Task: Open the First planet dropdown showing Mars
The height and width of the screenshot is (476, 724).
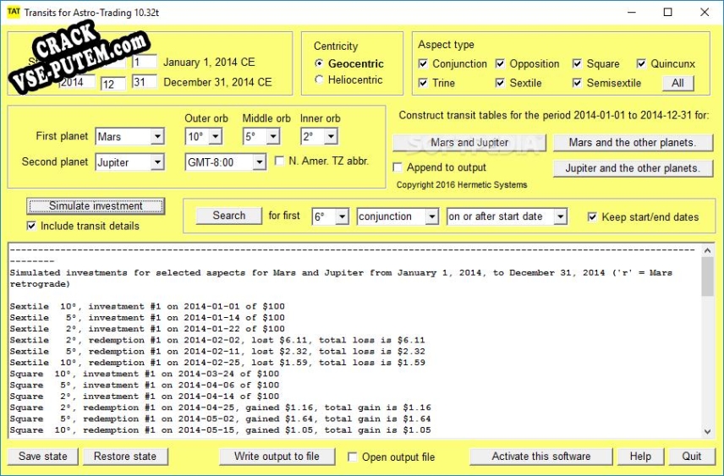Action: click(x=129, y=137)
